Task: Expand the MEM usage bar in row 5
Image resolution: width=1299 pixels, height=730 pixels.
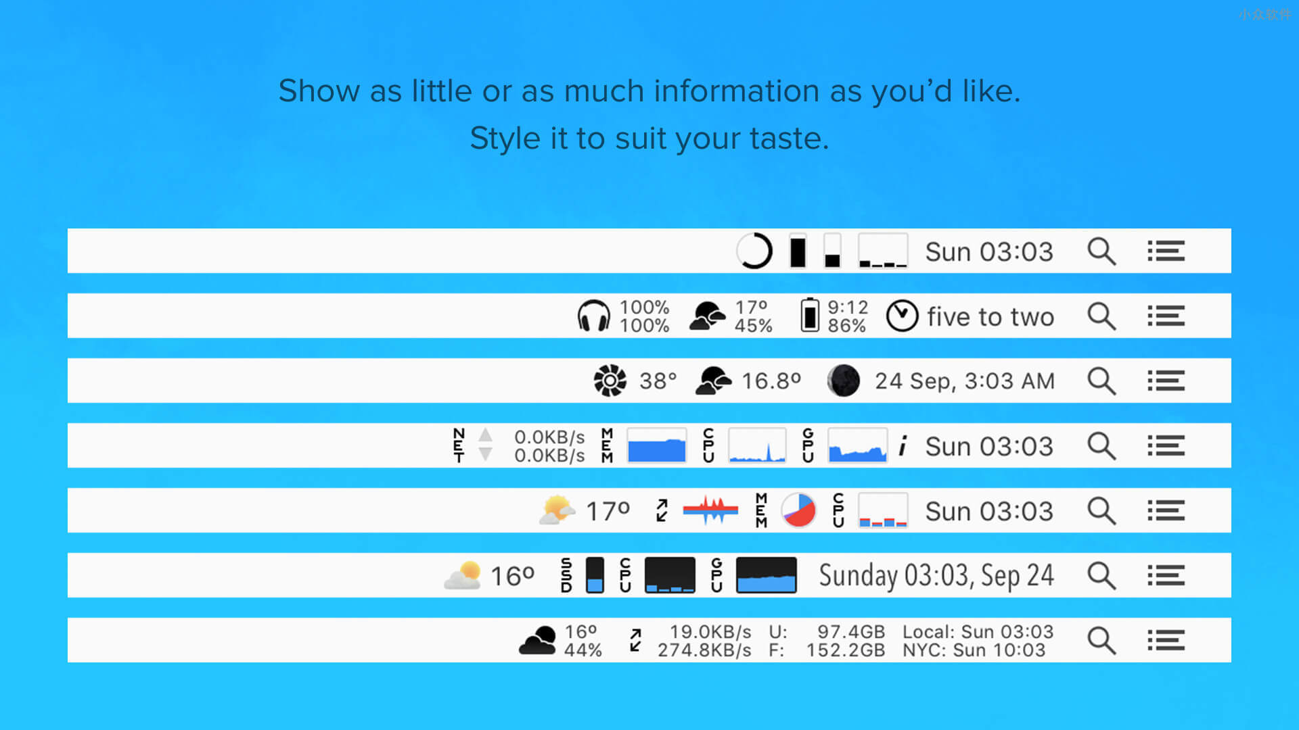Action: tap(798, 511)
